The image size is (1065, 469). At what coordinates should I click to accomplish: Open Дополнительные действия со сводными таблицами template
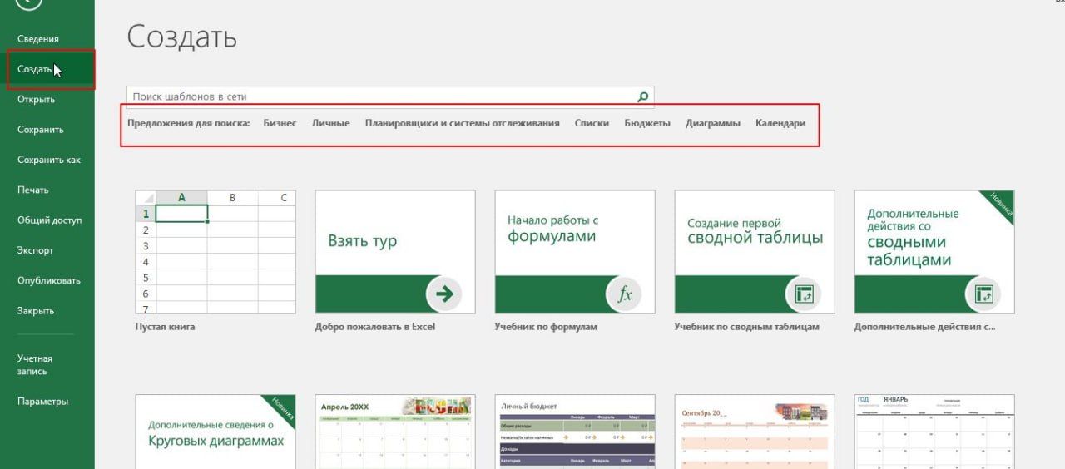point(934,252)
